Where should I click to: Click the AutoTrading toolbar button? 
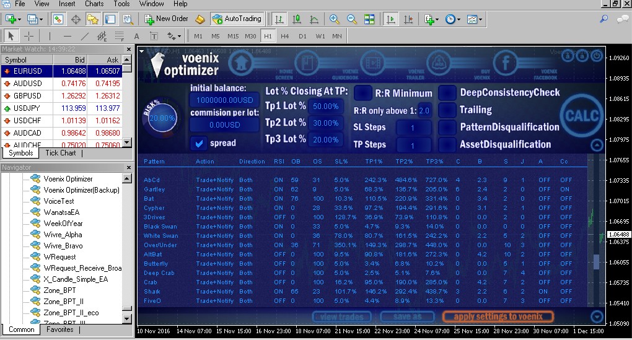238,19
